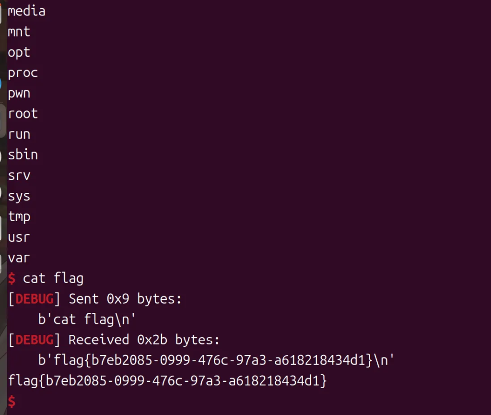Click the quoted b'flag{...}' received bytes string
Viewport: 491px width, 415px height.
coord(216,361)
